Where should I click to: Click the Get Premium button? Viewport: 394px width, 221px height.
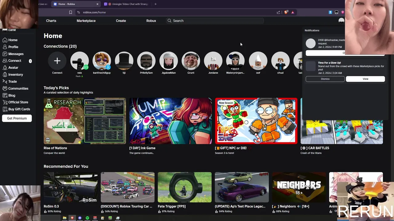(17, 118)
